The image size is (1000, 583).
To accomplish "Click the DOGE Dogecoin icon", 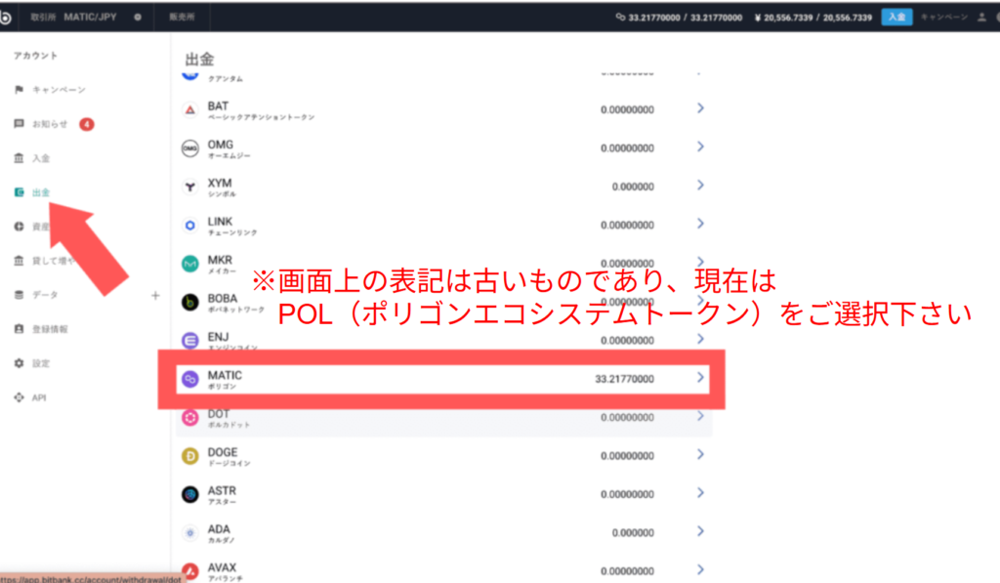I will click(x=190, y=456).
